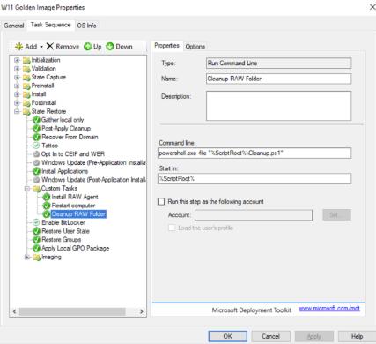376x344 pixels.
Task: Switch to the General tab
Action: (14, 26)
